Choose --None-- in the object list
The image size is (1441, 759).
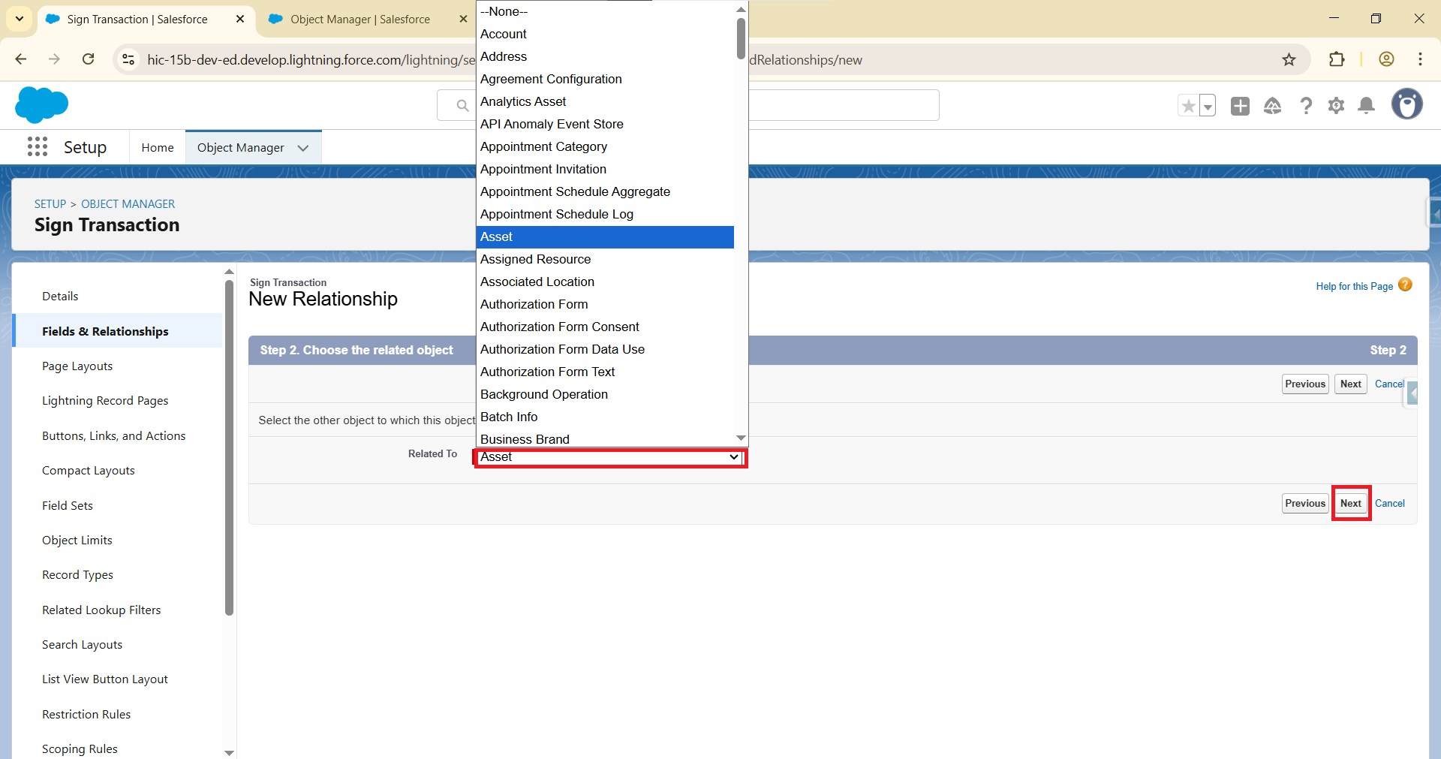[605, 11]
